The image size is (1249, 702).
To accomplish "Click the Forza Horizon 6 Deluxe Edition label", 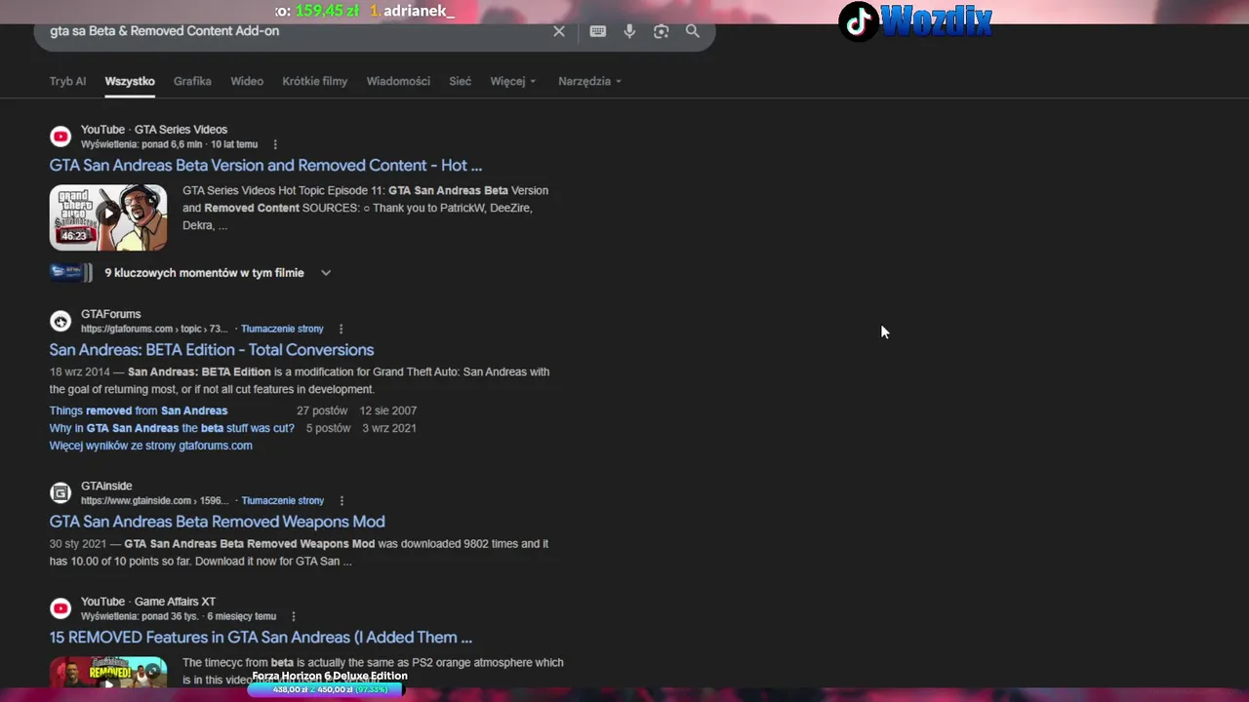I will click(330, 676).
